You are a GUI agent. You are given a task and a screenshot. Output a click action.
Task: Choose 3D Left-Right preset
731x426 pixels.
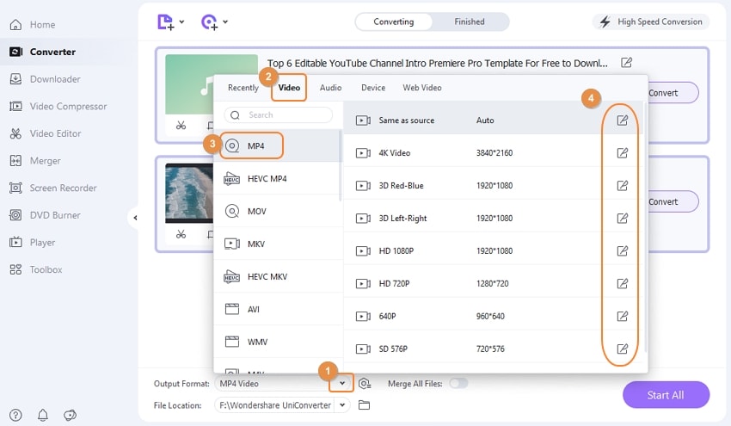(494, 219)
